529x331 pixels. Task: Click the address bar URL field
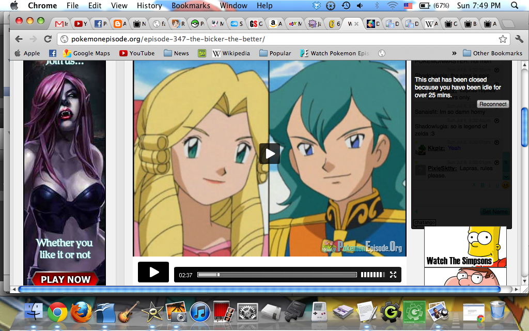[x=284, y=39]
